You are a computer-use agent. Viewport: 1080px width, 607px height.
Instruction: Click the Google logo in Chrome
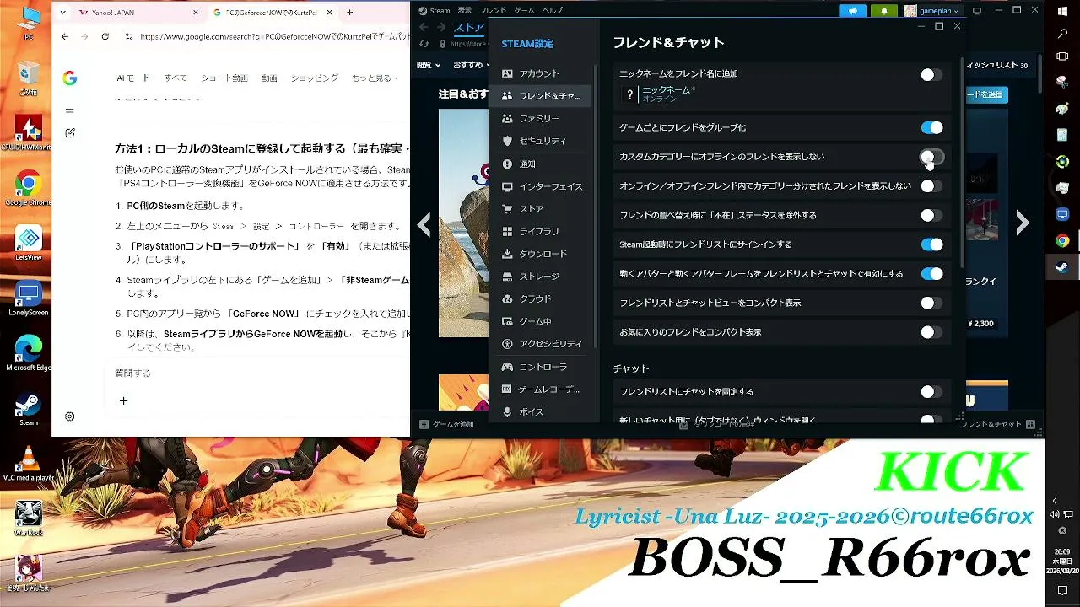tap(70, 78)
